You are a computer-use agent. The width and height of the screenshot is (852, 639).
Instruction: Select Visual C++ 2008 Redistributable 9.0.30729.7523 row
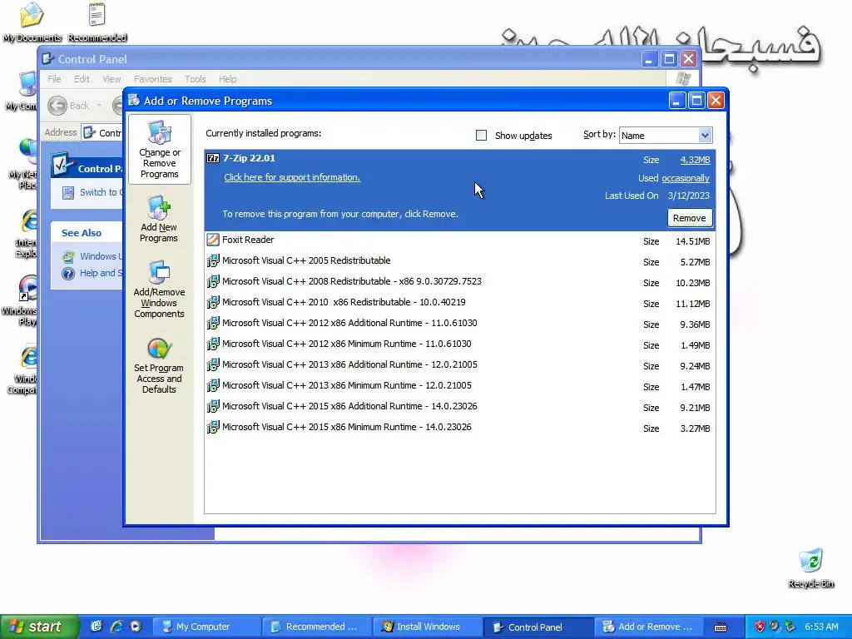(x=459, y=281)
